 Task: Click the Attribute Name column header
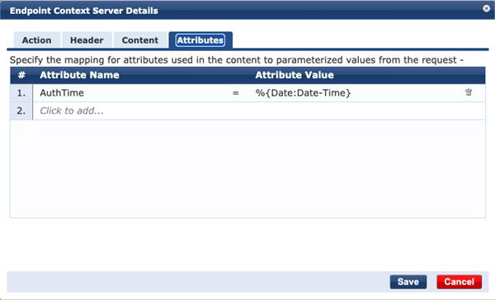(79, 75)
